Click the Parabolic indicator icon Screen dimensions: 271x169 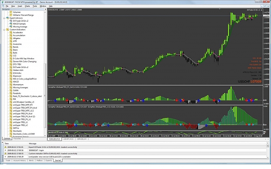(11, 93)
